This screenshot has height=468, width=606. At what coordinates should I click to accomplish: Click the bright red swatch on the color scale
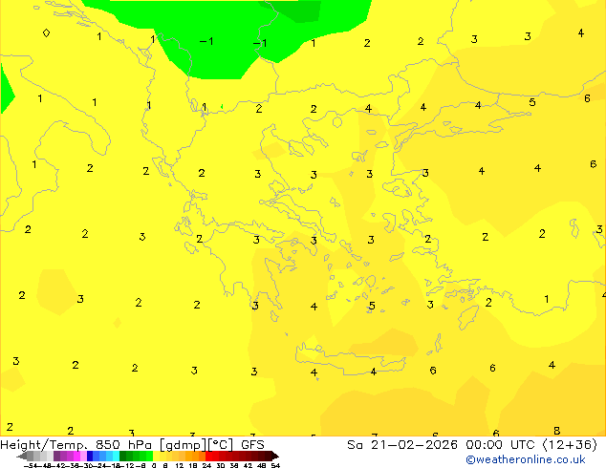tap(209, 456)
